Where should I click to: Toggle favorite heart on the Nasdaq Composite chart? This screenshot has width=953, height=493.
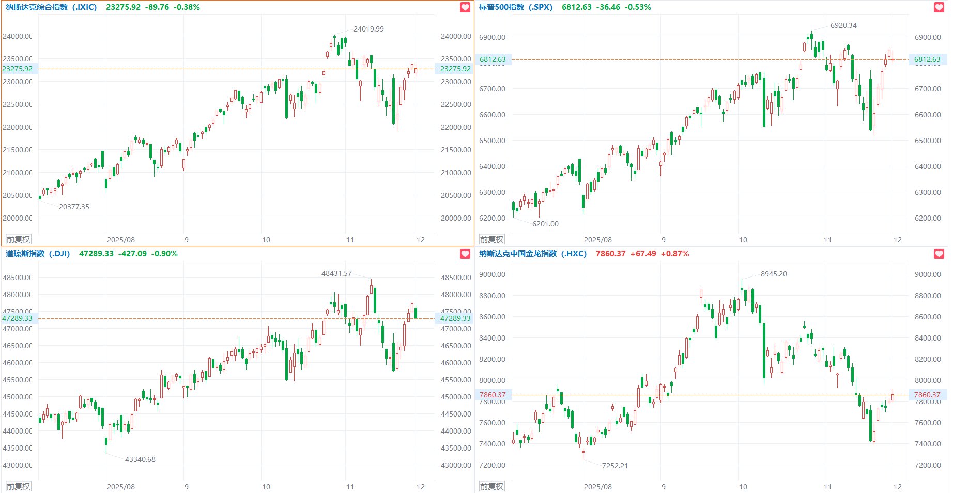pos(465,7)
